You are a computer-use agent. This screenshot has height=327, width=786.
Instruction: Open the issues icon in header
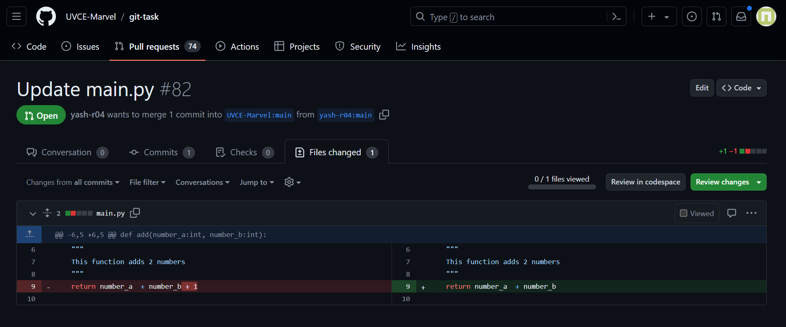pos(692,16)
